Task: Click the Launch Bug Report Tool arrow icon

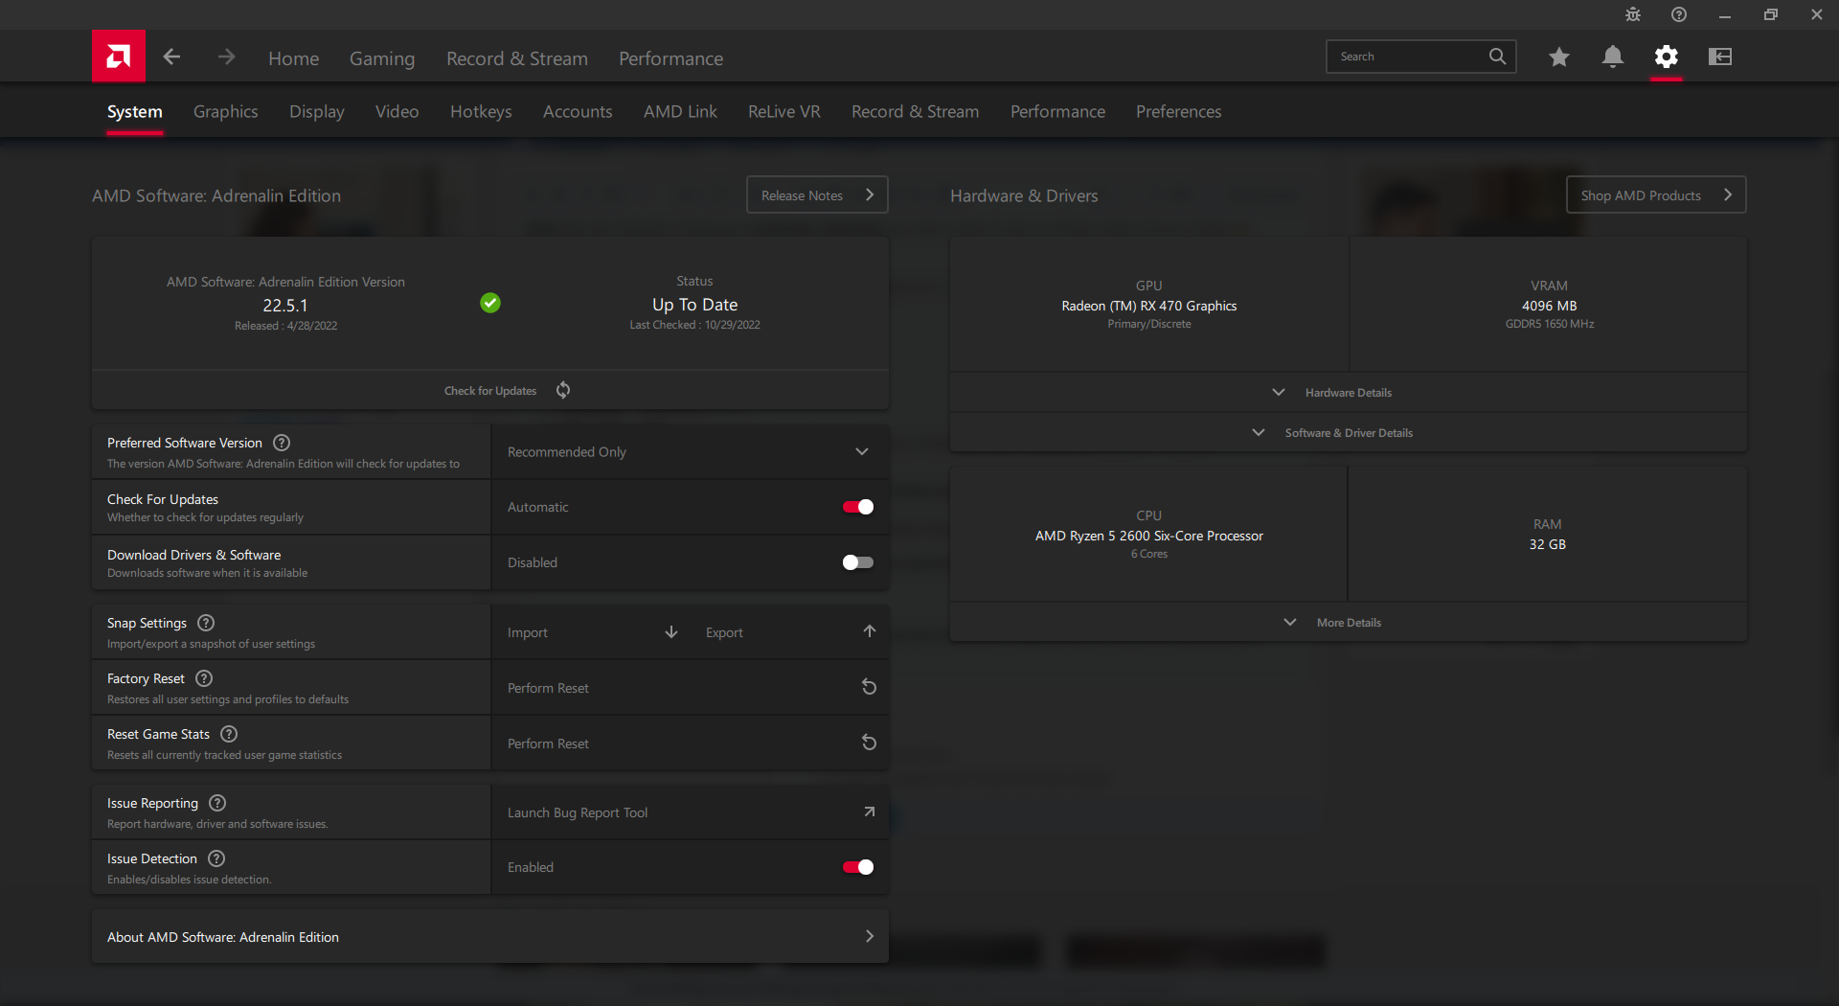Action: pos(870,812)
